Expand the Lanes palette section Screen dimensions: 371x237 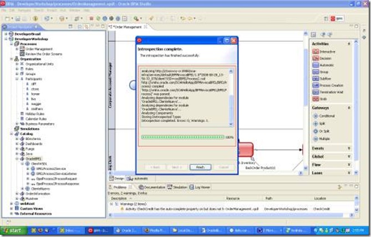(x=349, y=173)
